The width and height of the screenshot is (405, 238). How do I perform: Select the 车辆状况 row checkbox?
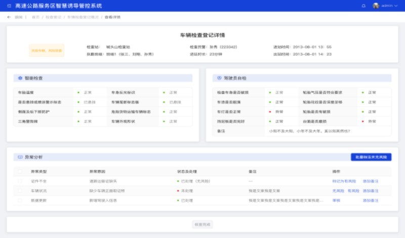tap(20, 191)
